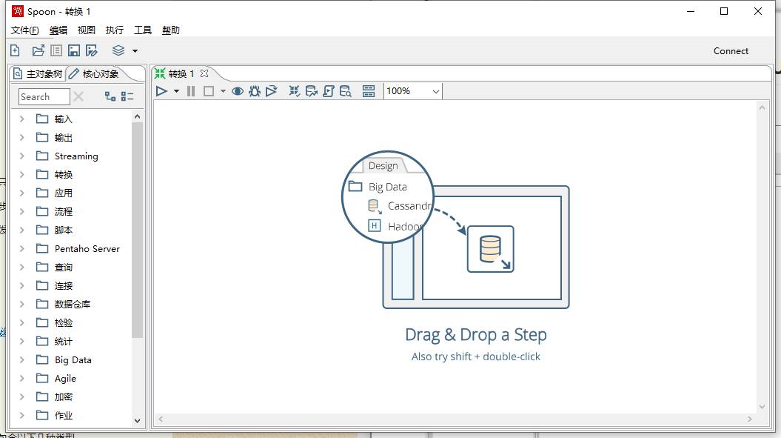Click the expand-all tree icon beside Search
Screen dimensions: 781x438
(x=110, y=96)
